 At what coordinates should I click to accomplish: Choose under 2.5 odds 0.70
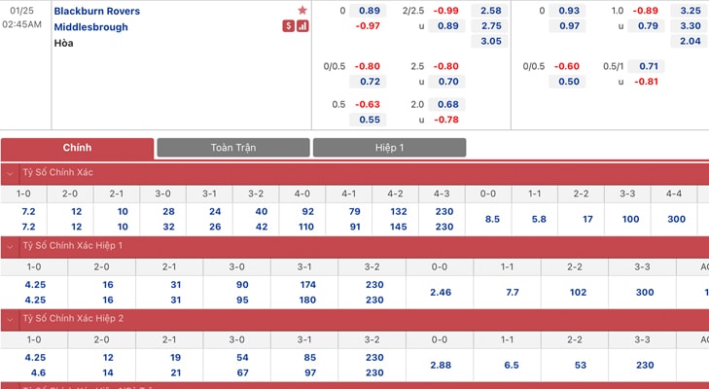pyautogui.click(x=447, y=82)
